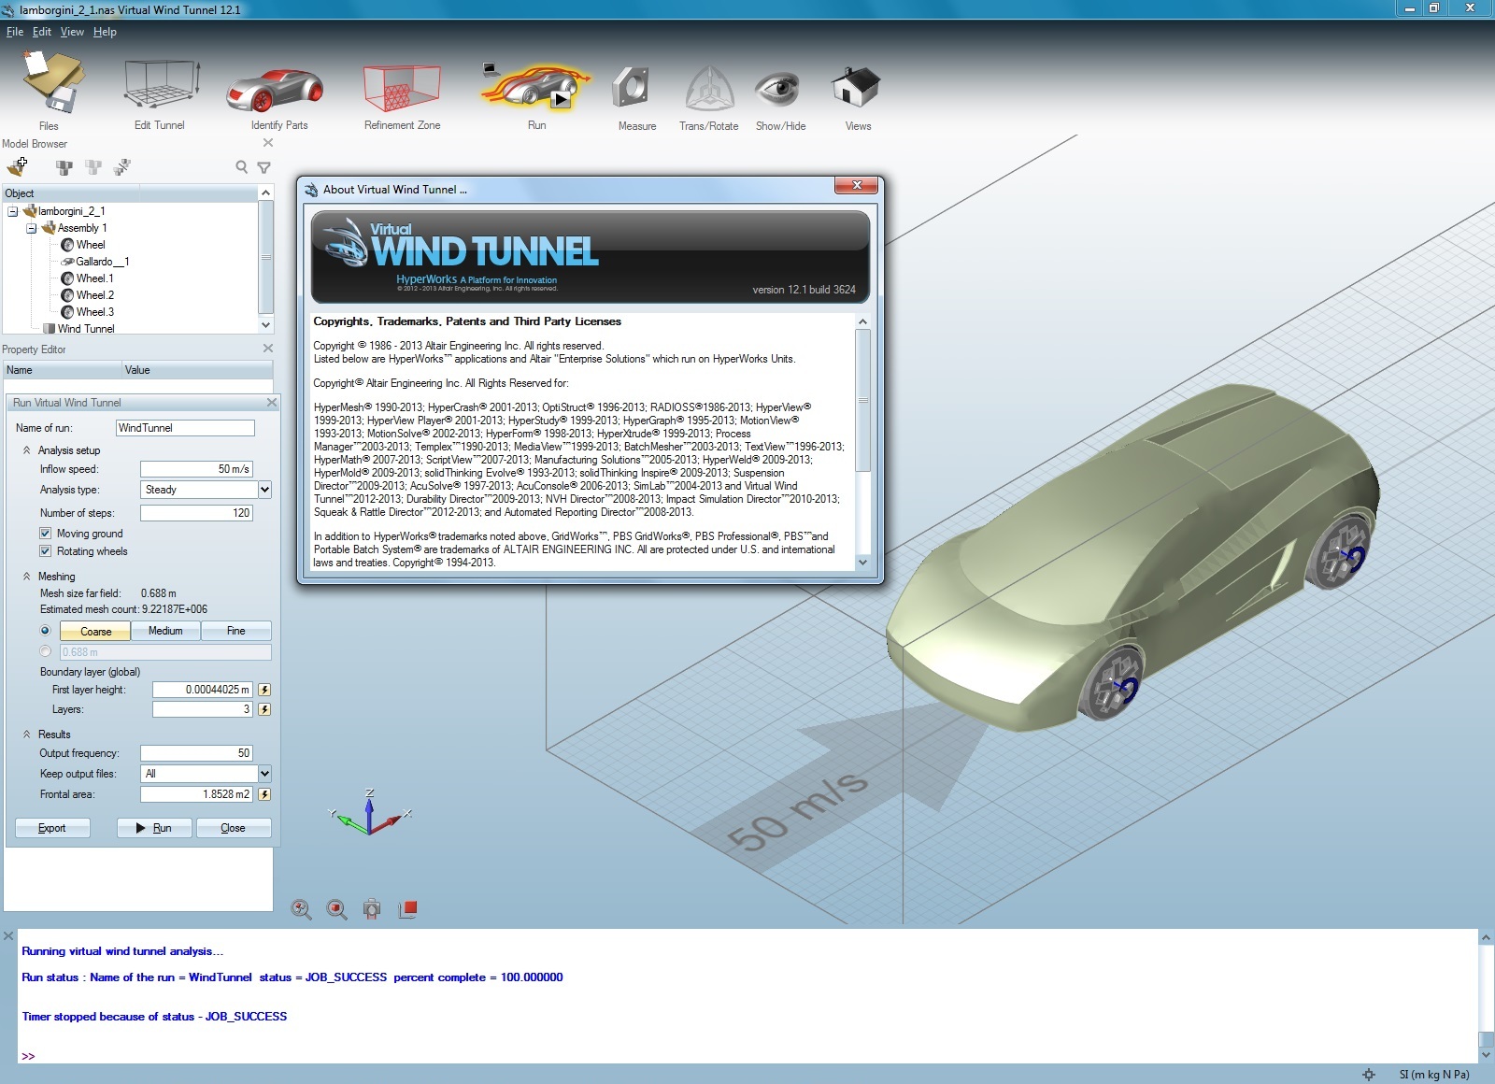Select the custom mesh size radio button
This screenshot has height=1084, width=1495.
coord(45,651)
